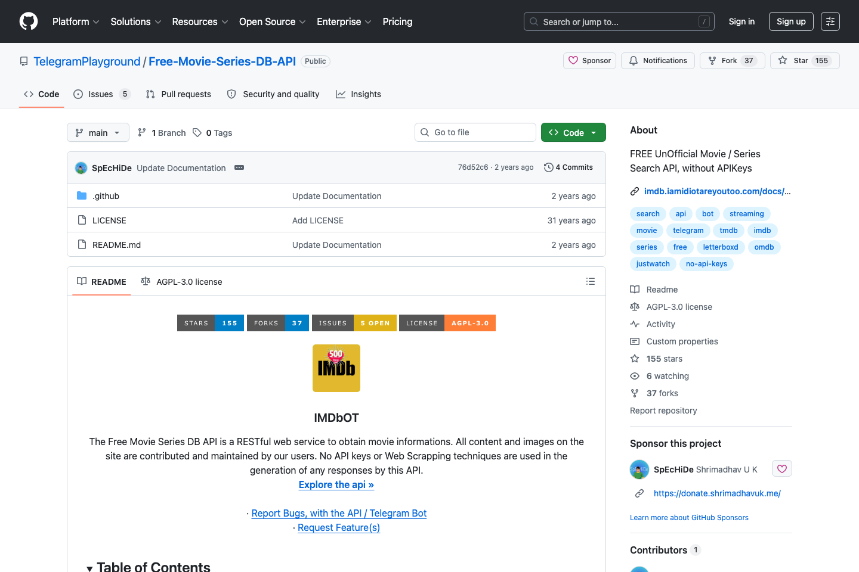
Task: Click the Sign up button
Action: pos(791,21)
